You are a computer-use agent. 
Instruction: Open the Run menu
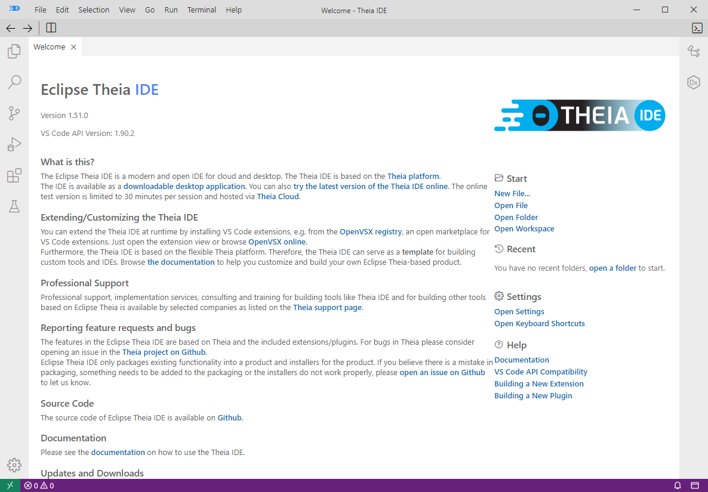171,10
